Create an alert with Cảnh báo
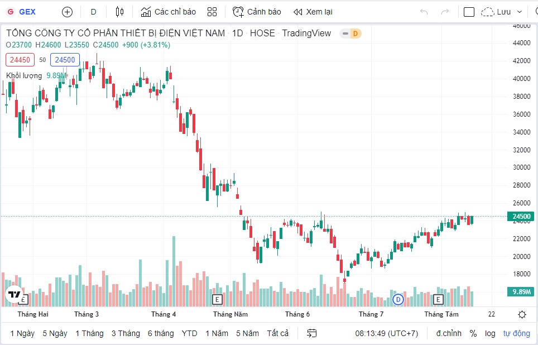538x345 pixels. coord(257,12)
